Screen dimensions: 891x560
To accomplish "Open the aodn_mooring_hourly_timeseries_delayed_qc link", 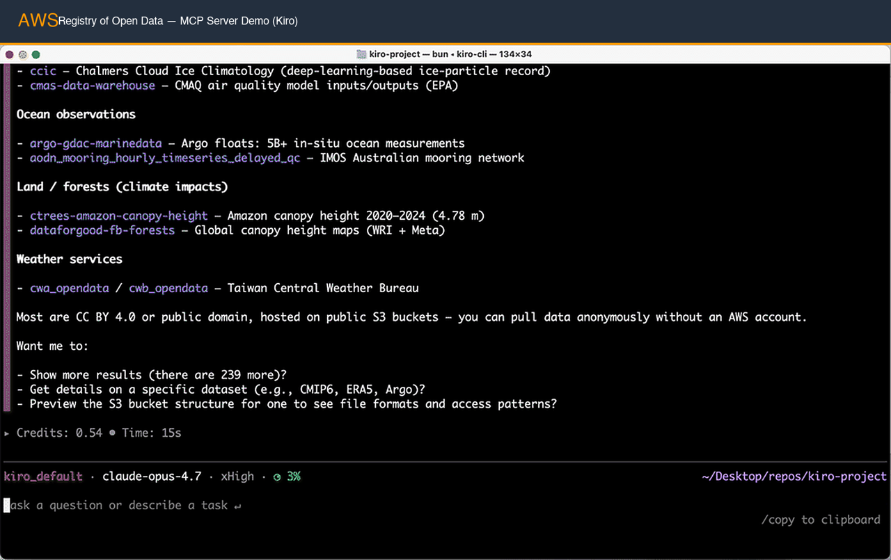I will pyautogui.click(x=165, y=158).
